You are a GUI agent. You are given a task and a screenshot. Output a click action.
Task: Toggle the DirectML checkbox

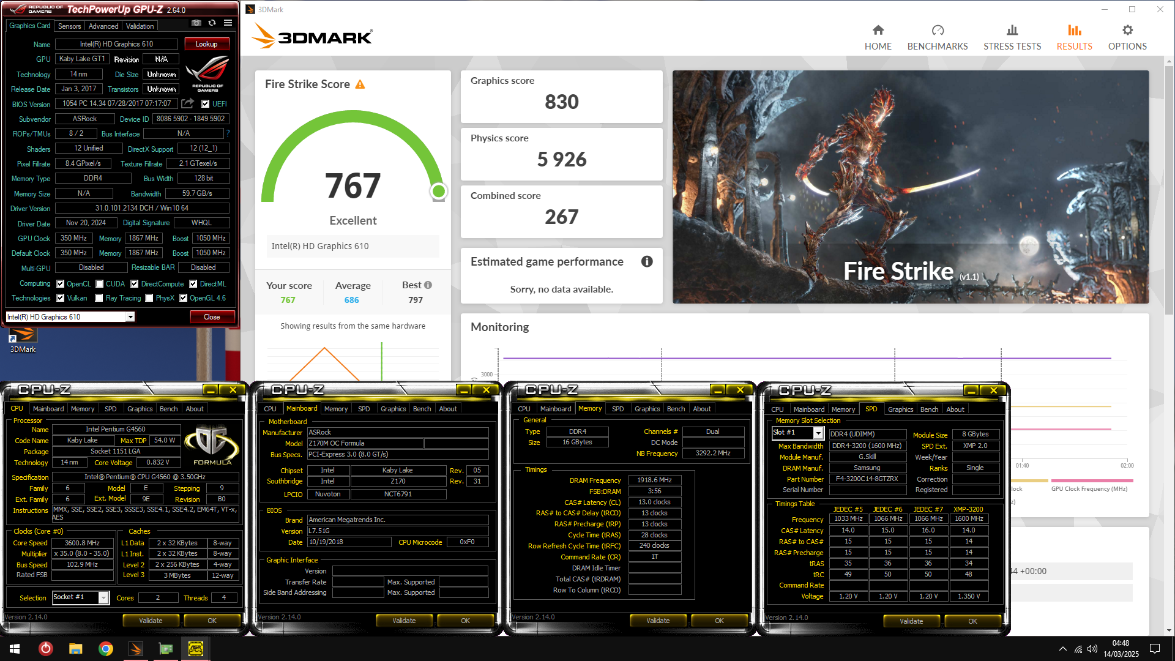point(193,284)
